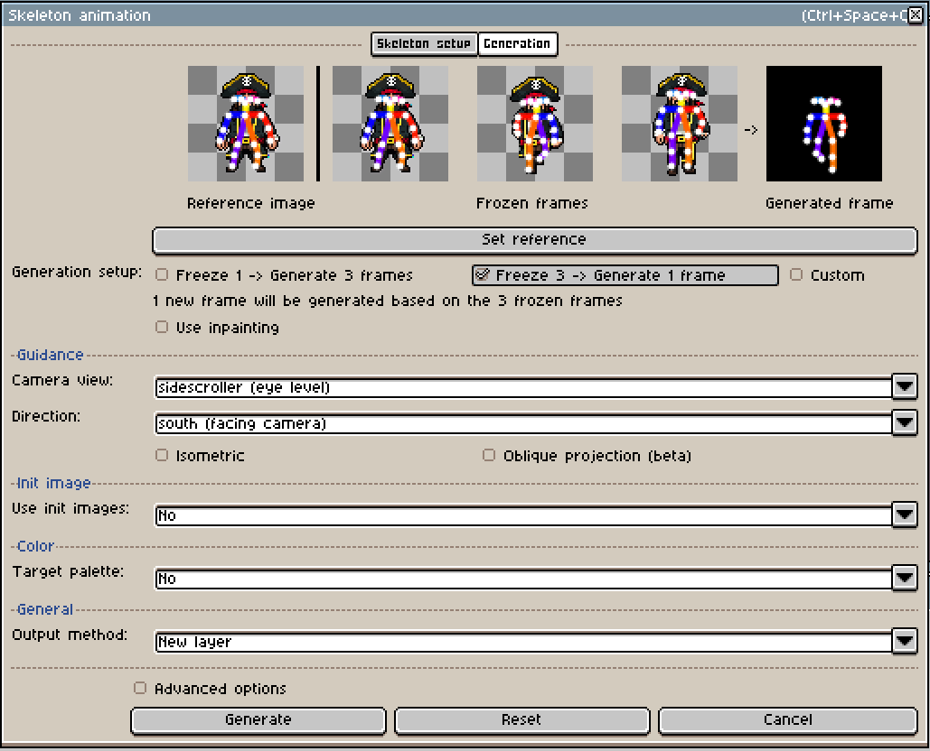The image size is (930, 751).
Task: Show Advanced options
Action: [140, 687]
